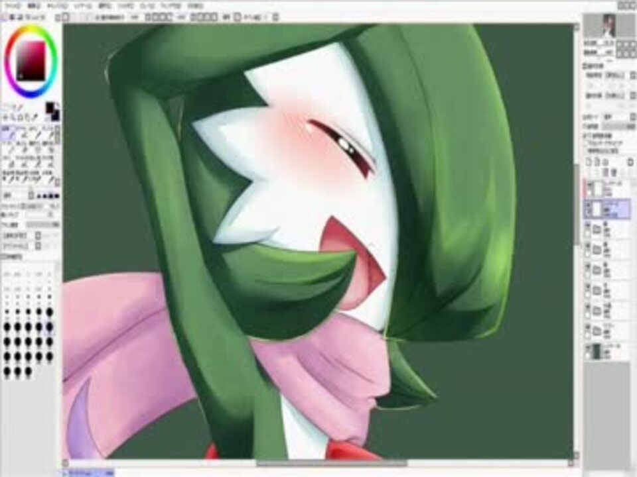This screenshot has width=637, height=477.
Task: Open the Layer menu
Action: click(x=83, y=6)
